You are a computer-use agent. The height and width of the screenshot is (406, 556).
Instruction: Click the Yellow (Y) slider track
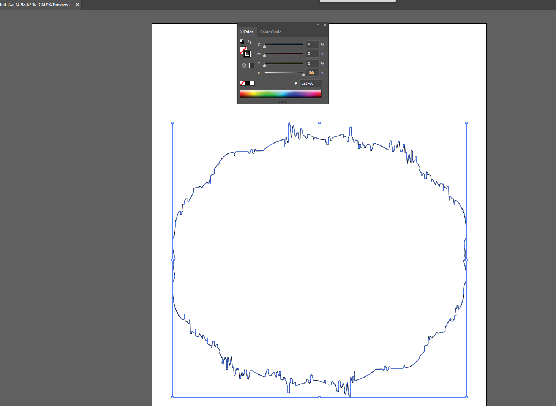pyautogui.click(x=284, y=63)
